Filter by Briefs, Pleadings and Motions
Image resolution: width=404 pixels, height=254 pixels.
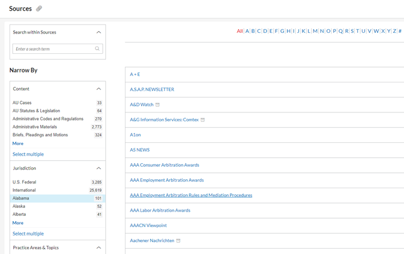[40, 134]
